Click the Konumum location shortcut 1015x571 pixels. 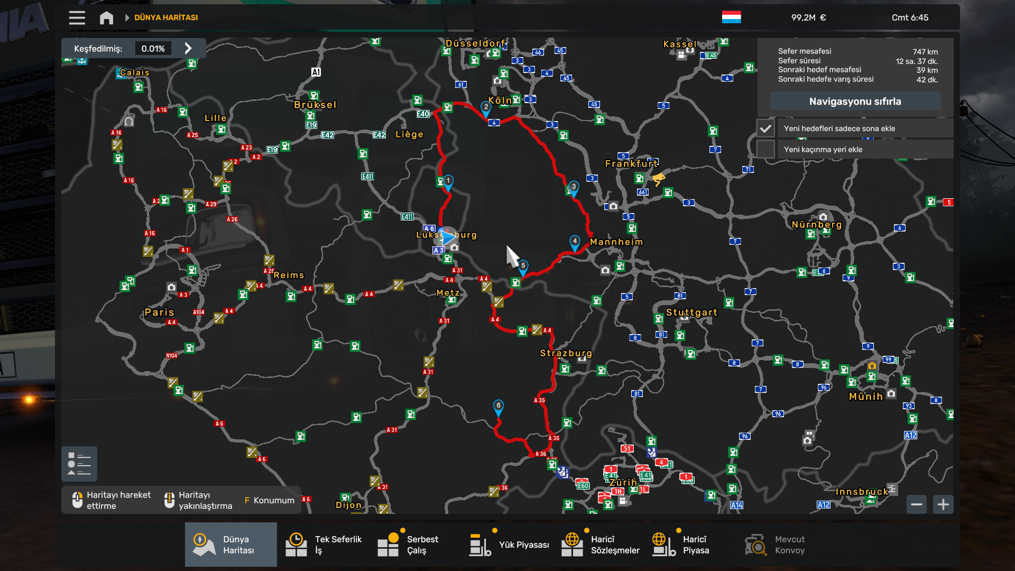(269, 500)
